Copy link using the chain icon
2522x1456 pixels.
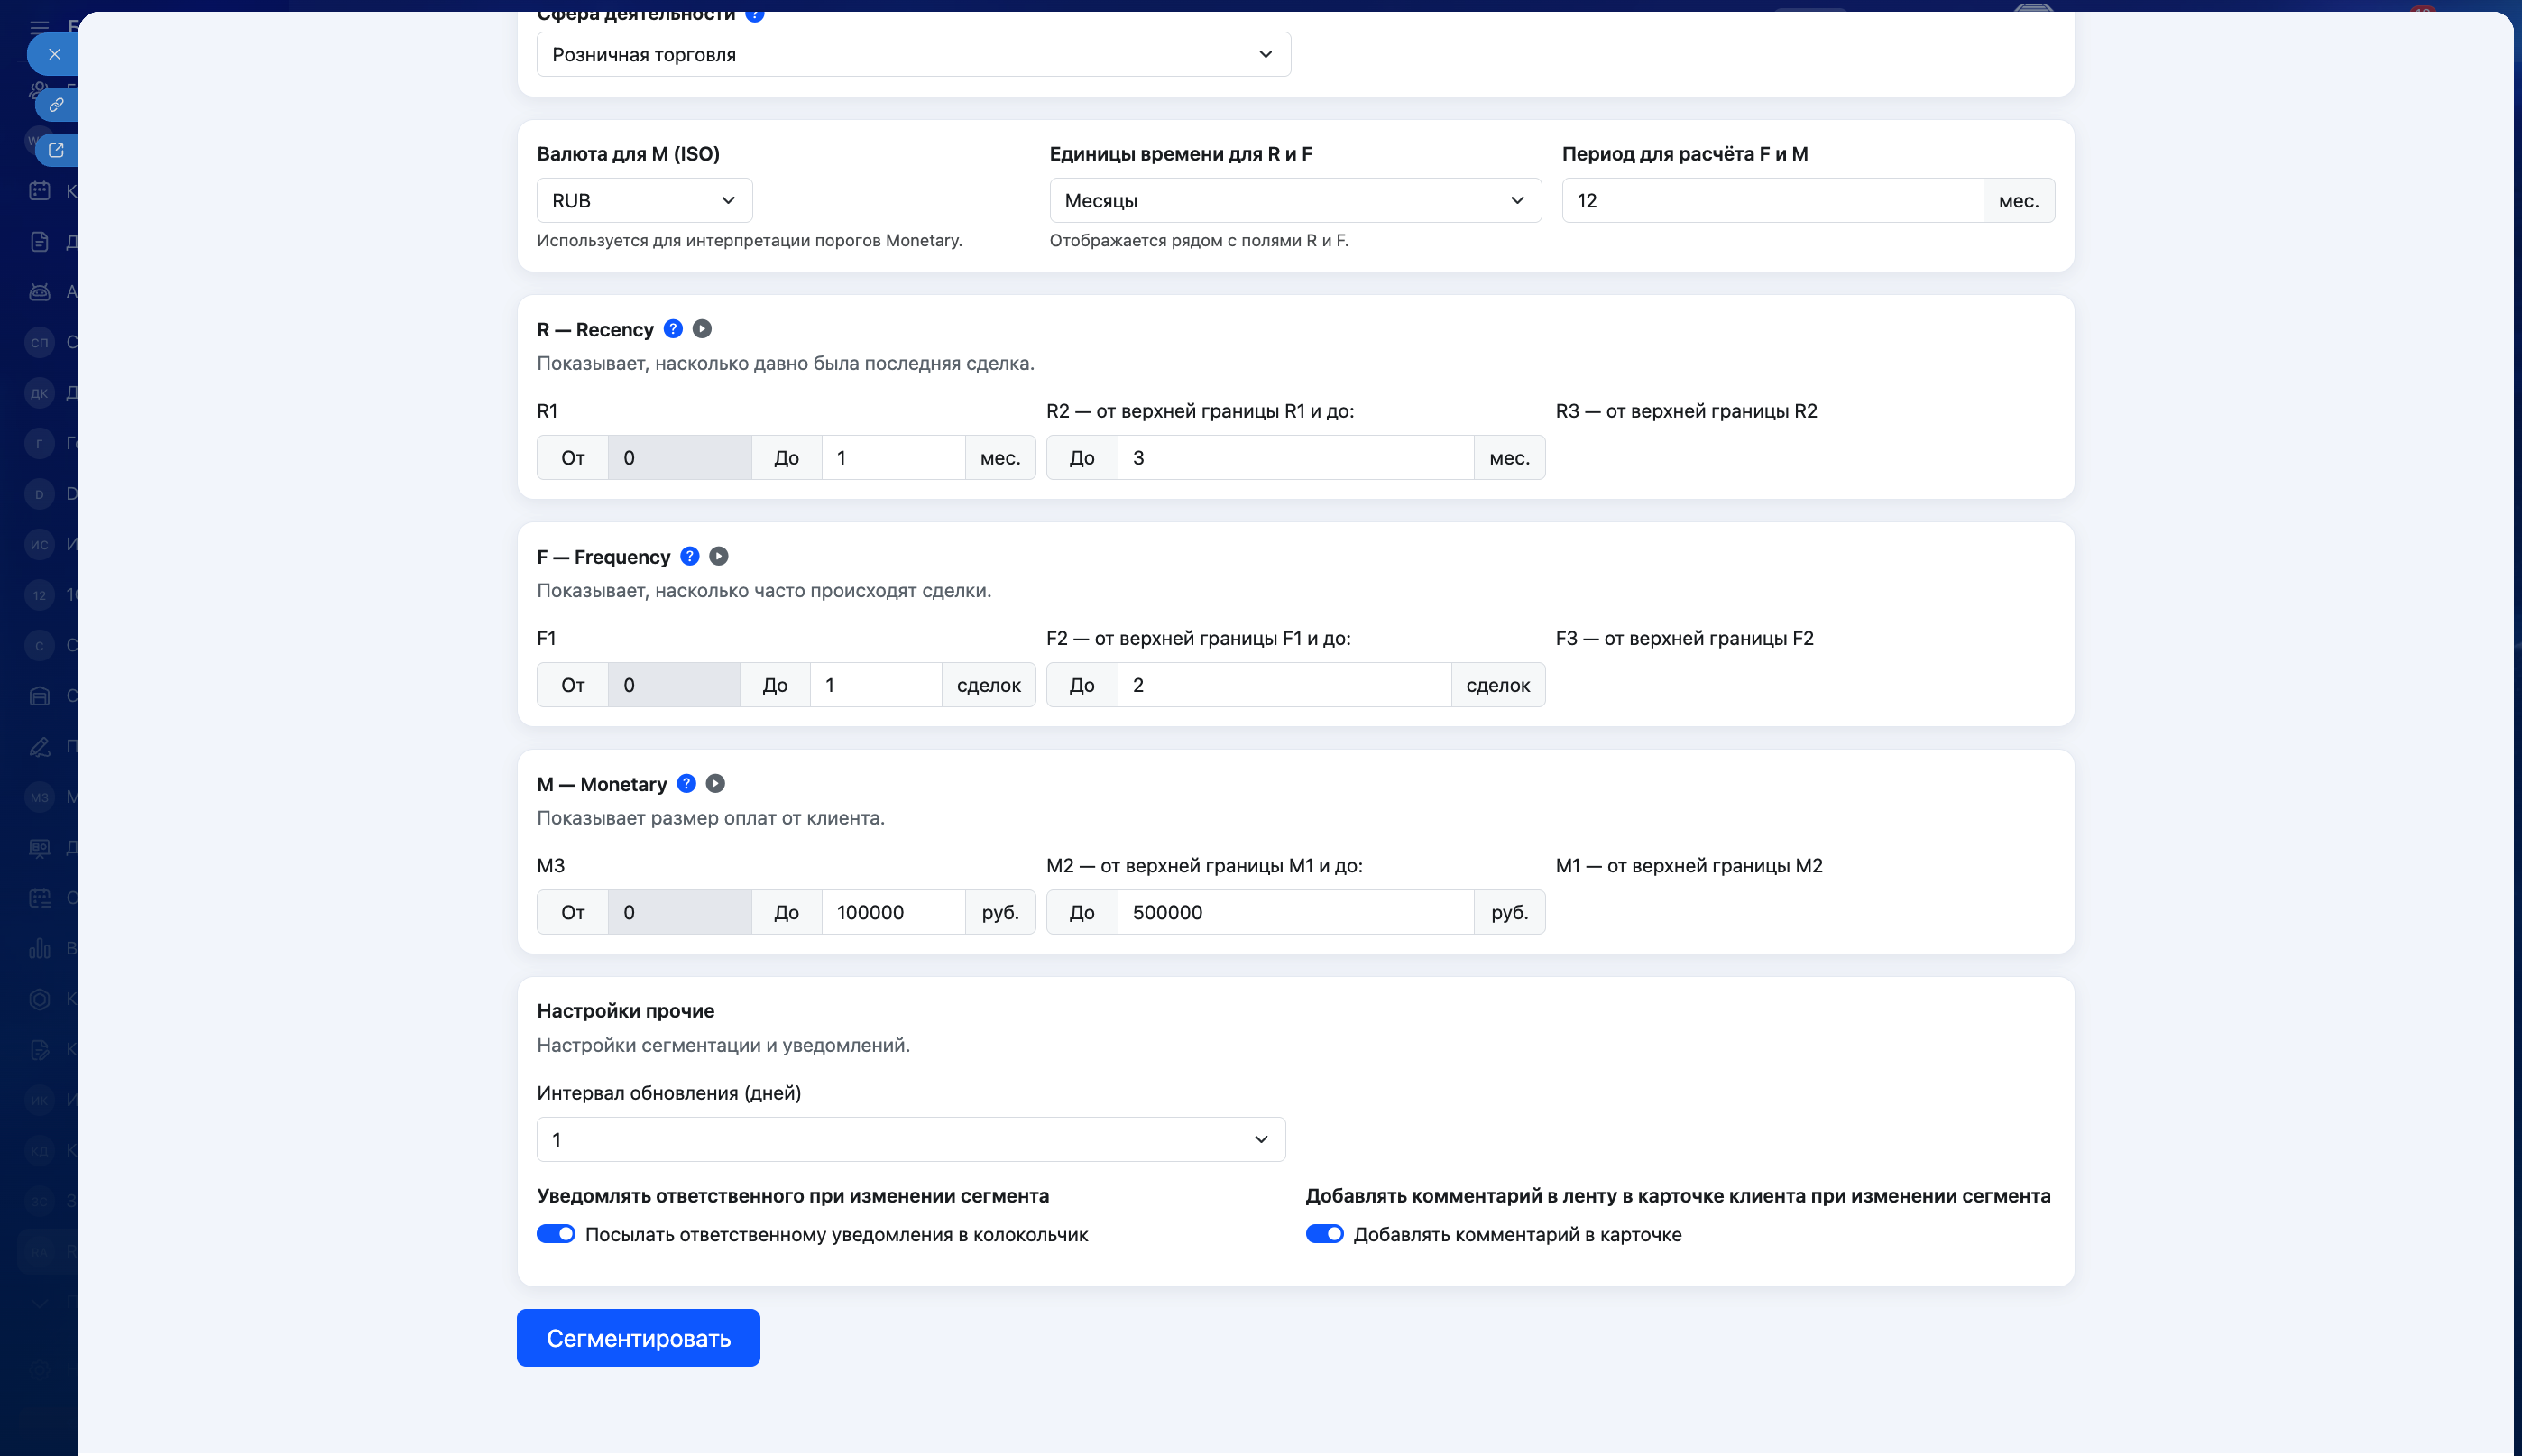coord(56,104)
